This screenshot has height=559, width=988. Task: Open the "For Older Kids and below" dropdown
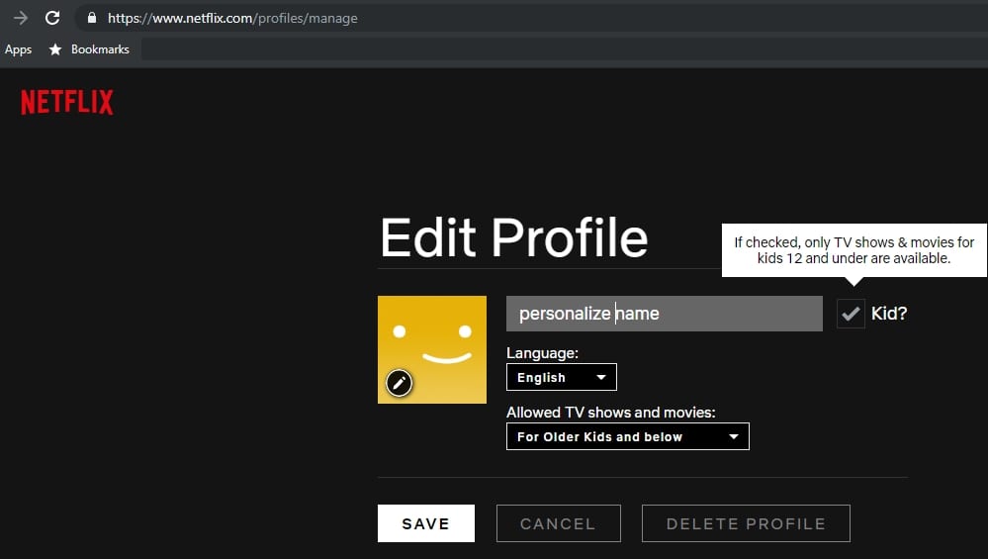pos(628,436)
